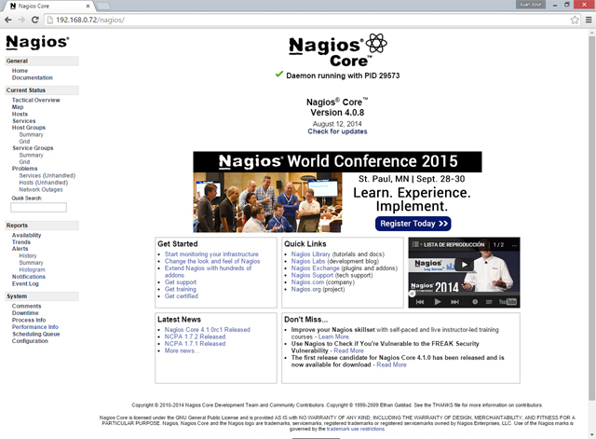Open trademark use restrictions link
Screen dimensions: 596x439
coord(356,429)
